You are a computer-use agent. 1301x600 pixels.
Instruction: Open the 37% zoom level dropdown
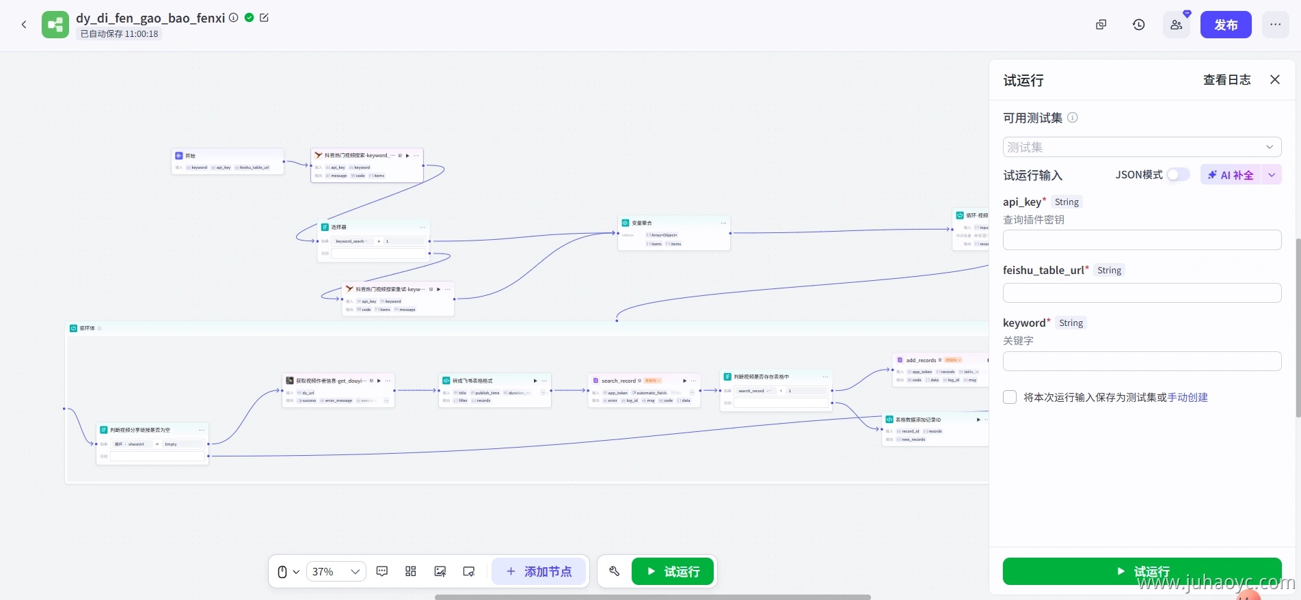point(336,572)
